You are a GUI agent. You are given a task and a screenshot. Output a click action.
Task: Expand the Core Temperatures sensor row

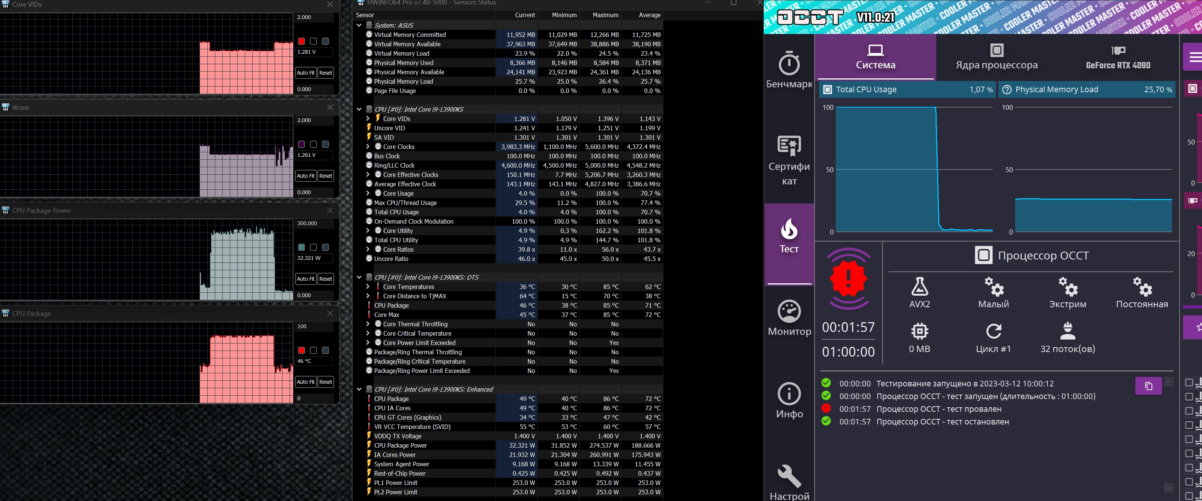[x=368, y=287]
